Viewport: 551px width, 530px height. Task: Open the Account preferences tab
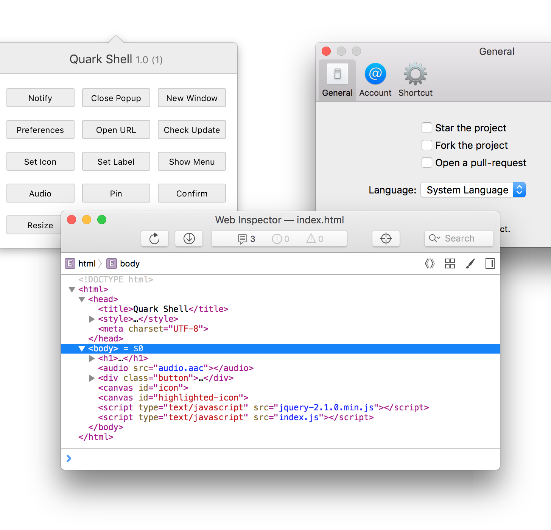tap(375, 80)
